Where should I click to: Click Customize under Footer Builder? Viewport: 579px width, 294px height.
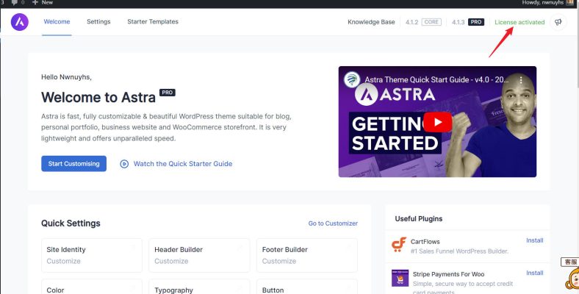(x=279, y=261)
